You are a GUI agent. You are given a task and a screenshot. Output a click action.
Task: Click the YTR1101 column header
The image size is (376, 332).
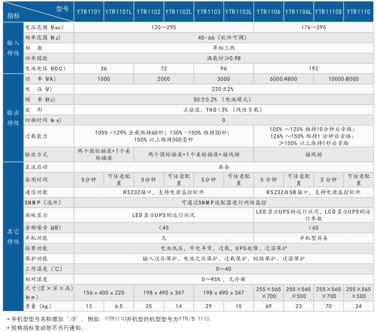coord(89,11)
